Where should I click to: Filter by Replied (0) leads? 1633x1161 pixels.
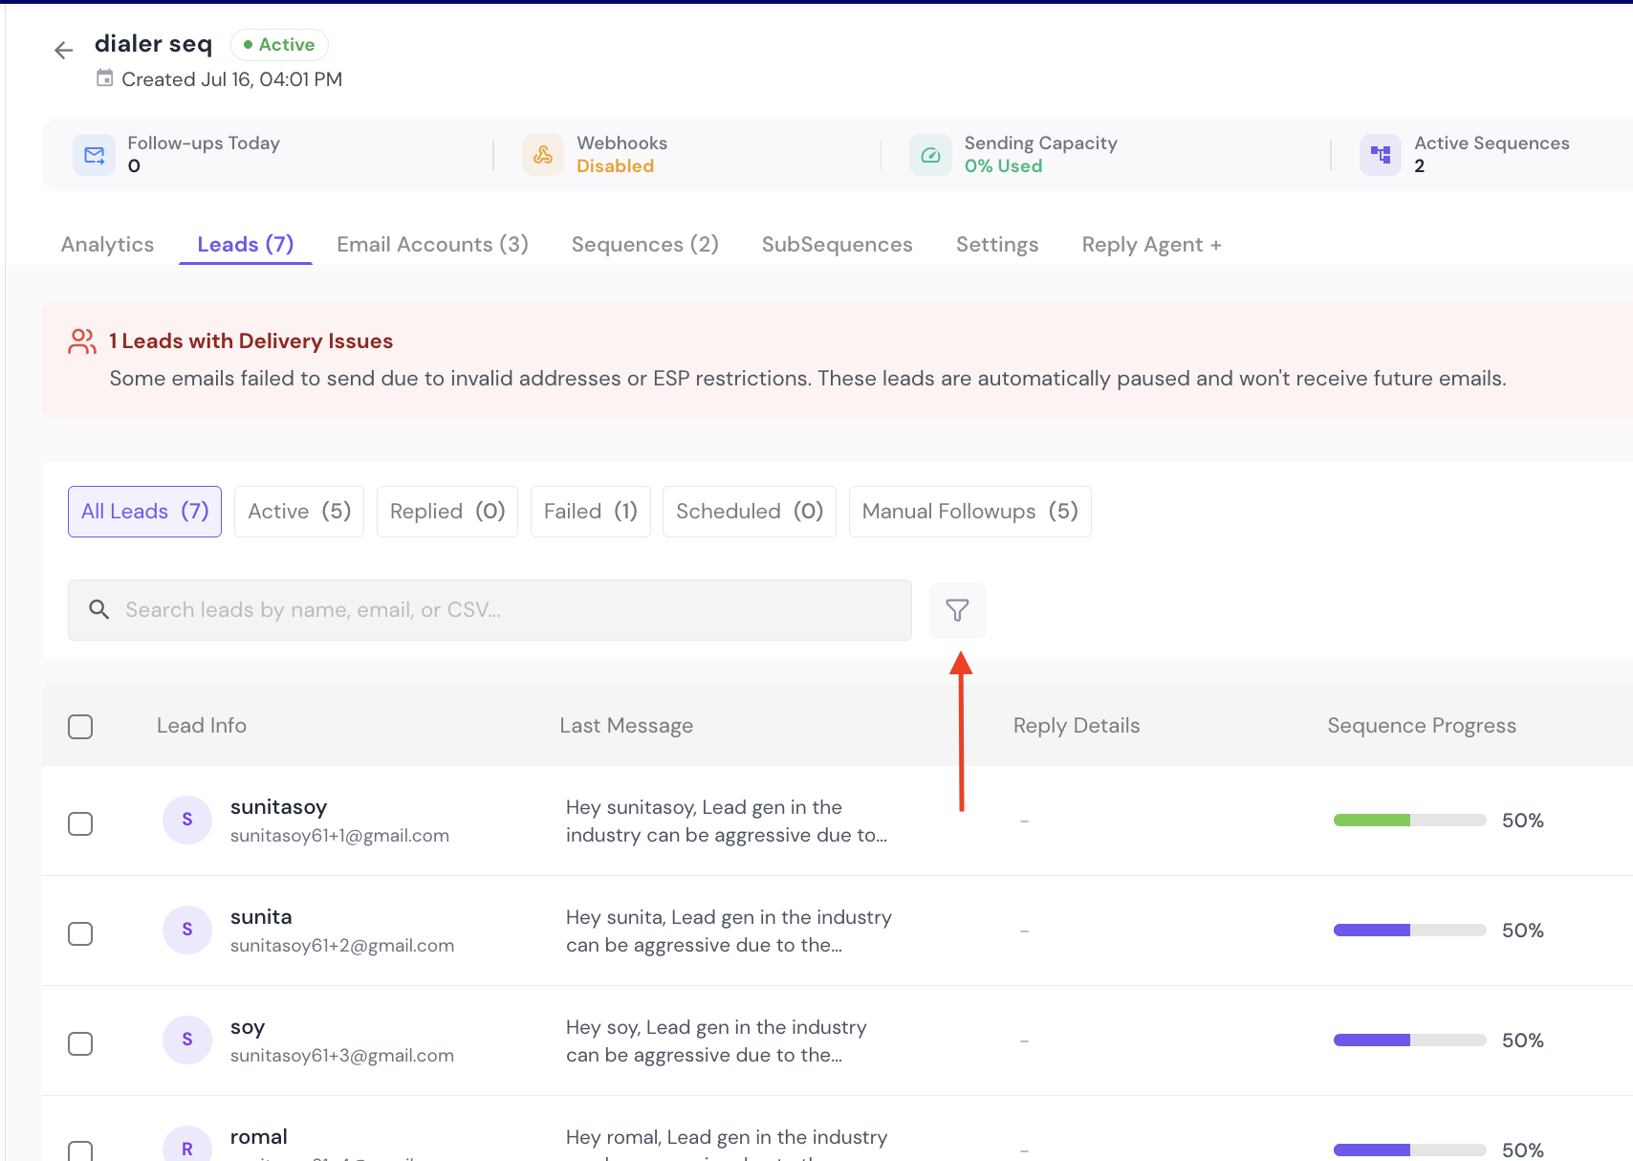tap(447, 512)
